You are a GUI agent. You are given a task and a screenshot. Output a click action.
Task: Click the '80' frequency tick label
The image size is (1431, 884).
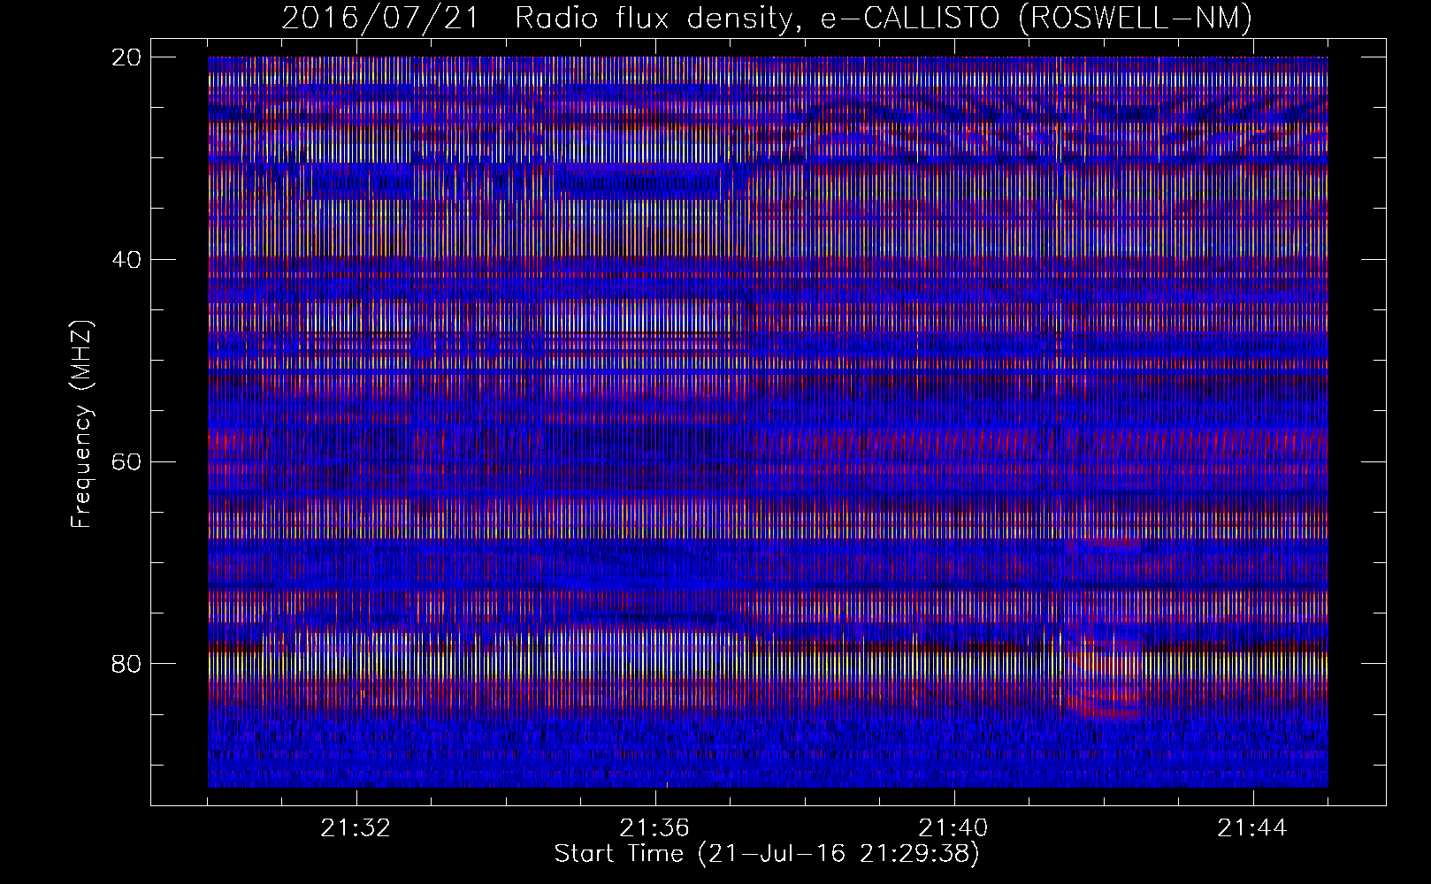coord(125,663)
